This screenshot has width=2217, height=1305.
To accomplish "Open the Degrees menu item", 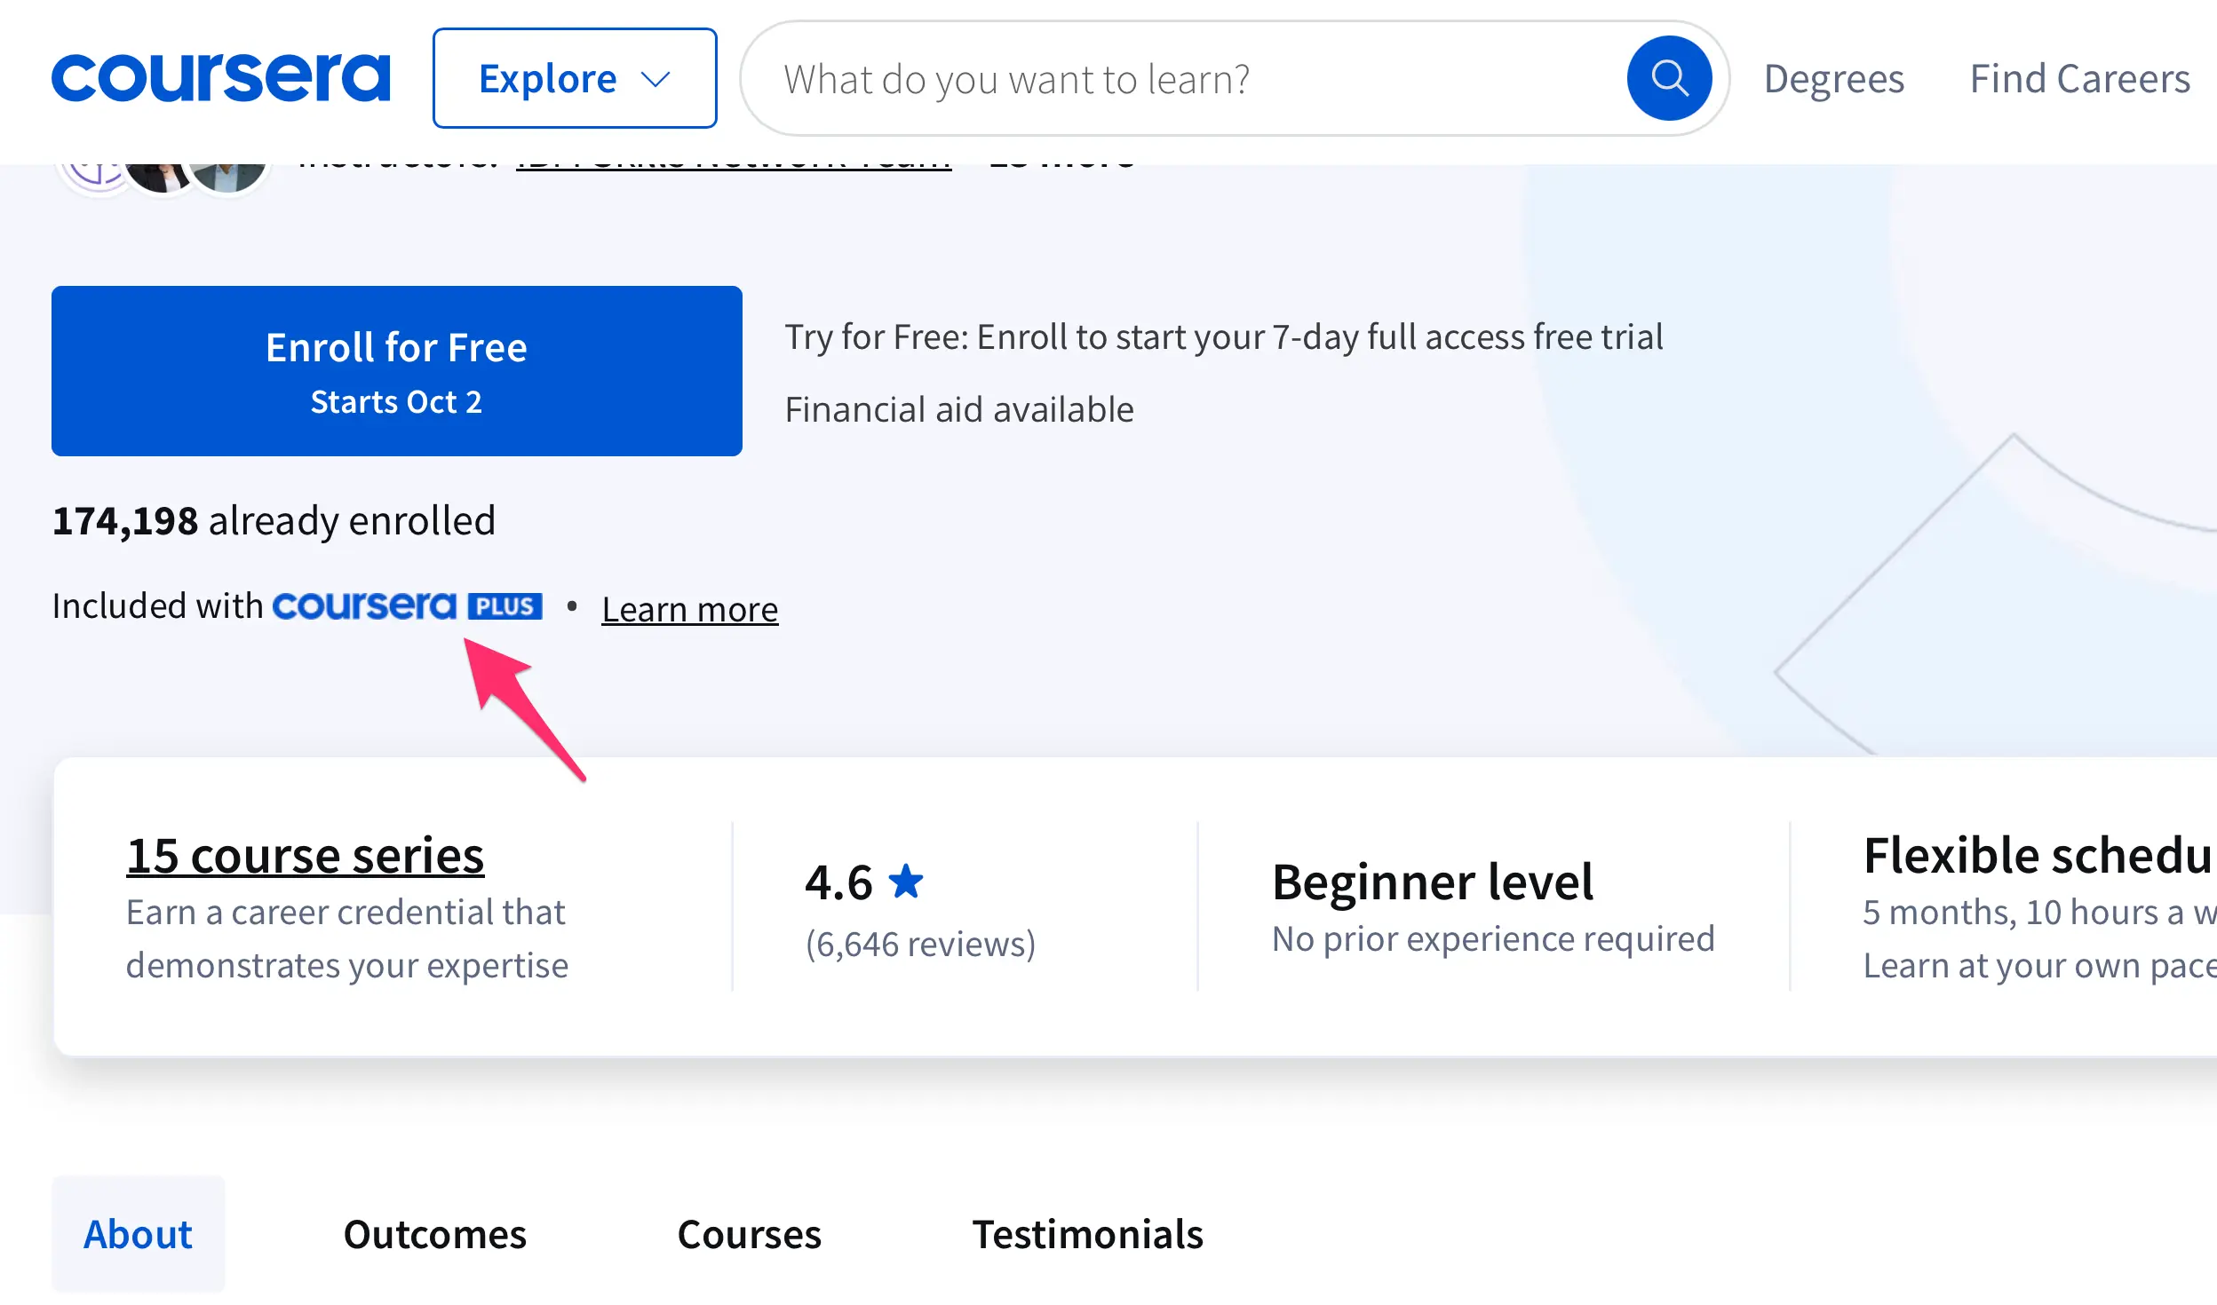I will click(x=1833, y=78).
